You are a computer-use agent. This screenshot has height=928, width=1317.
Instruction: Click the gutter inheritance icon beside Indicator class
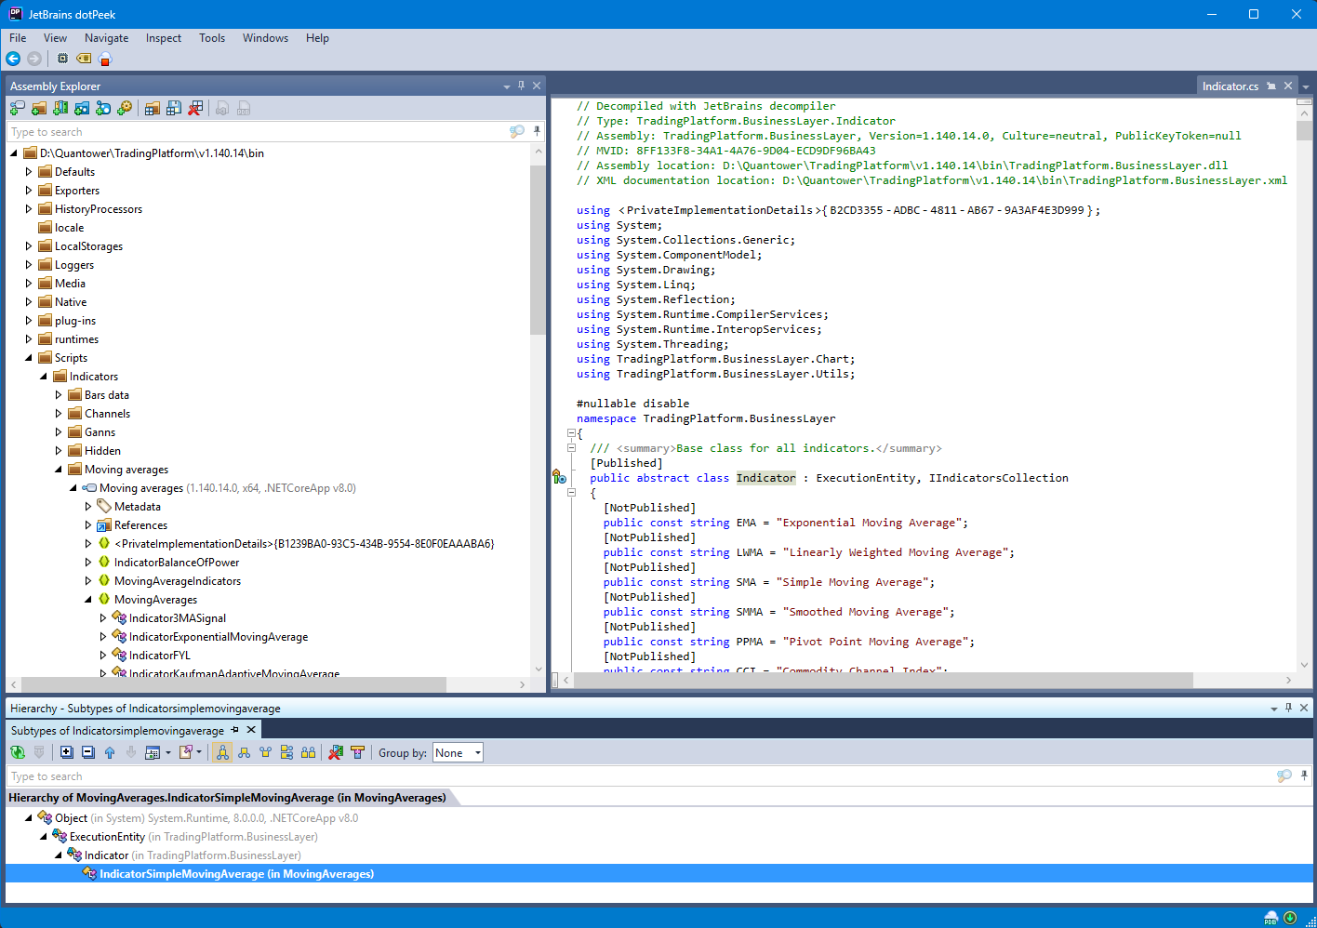click(559, 477)
